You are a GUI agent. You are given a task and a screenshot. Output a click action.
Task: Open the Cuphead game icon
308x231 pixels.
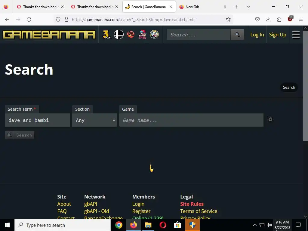click(x=154, y=35)
